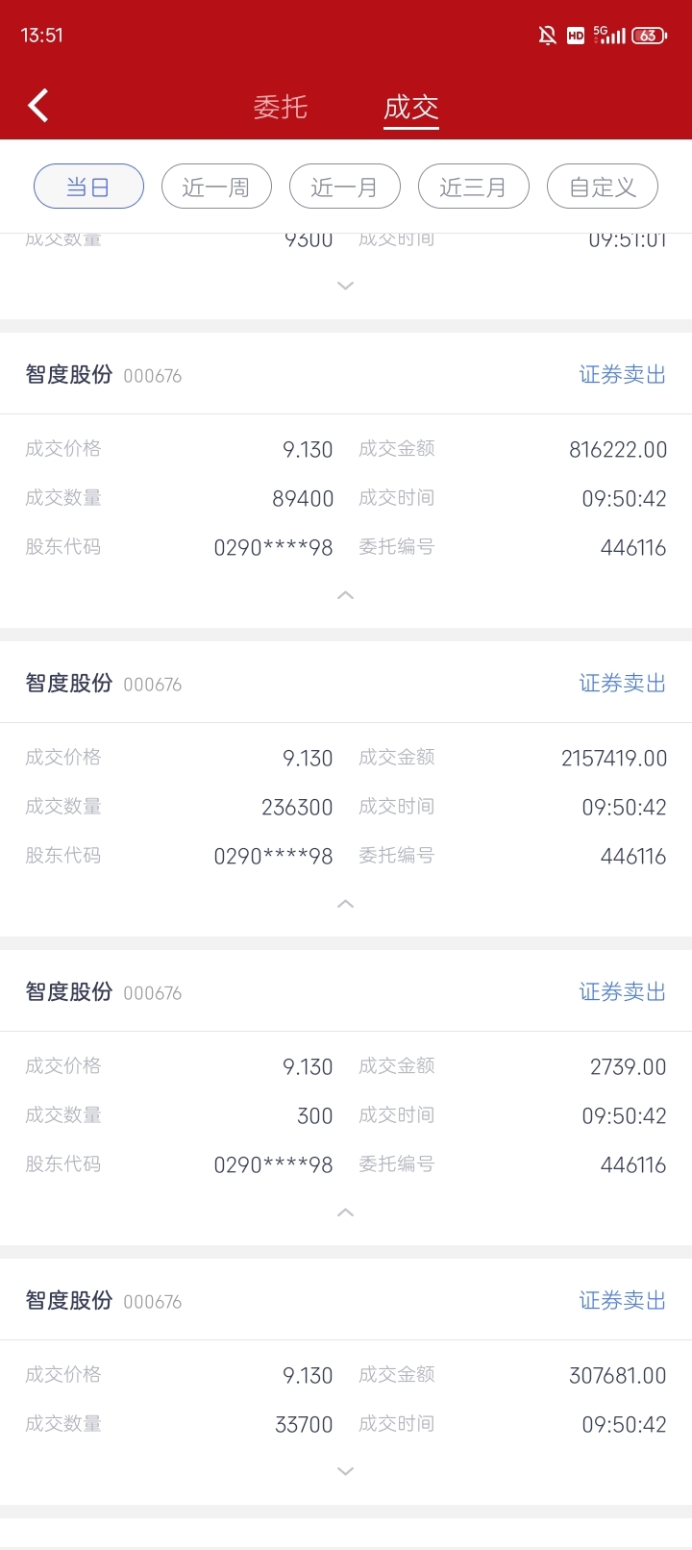
Task: Tap the system clock showing 13:51
Action: click(42, 36)
